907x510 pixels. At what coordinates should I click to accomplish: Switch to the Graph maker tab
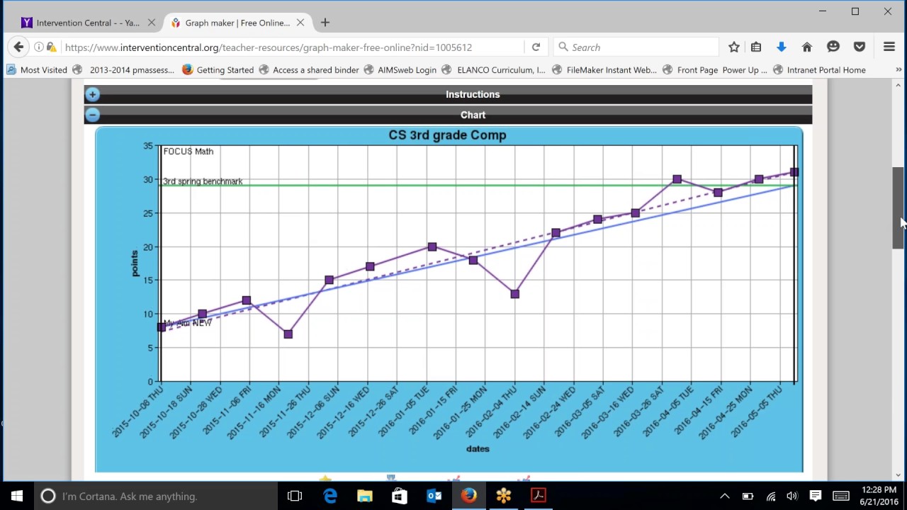click(234, 23)
